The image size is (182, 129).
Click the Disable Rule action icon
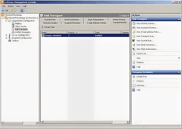[134, 76]
